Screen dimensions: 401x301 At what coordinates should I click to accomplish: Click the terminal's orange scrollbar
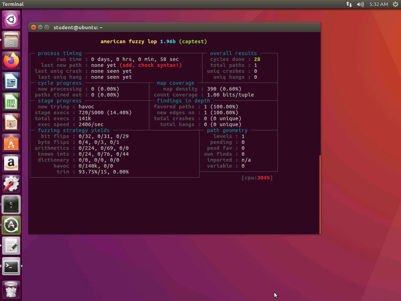[x=320, y=194]
